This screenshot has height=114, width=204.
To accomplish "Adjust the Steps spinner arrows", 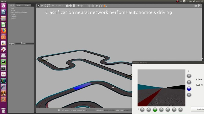I will [x=71, y=110].
